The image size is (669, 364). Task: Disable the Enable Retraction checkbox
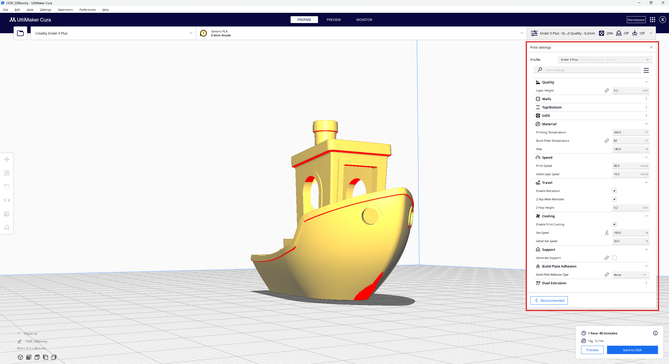(614, 191)
